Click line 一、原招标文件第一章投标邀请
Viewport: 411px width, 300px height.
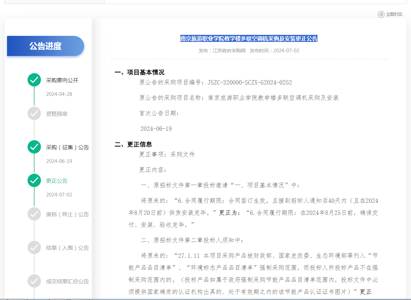221,185
